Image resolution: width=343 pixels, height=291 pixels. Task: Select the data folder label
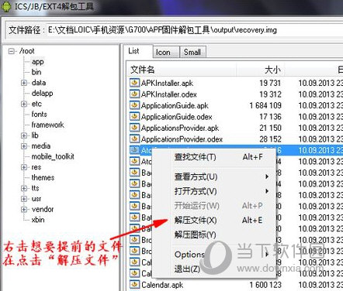click(x=39, y=83)
